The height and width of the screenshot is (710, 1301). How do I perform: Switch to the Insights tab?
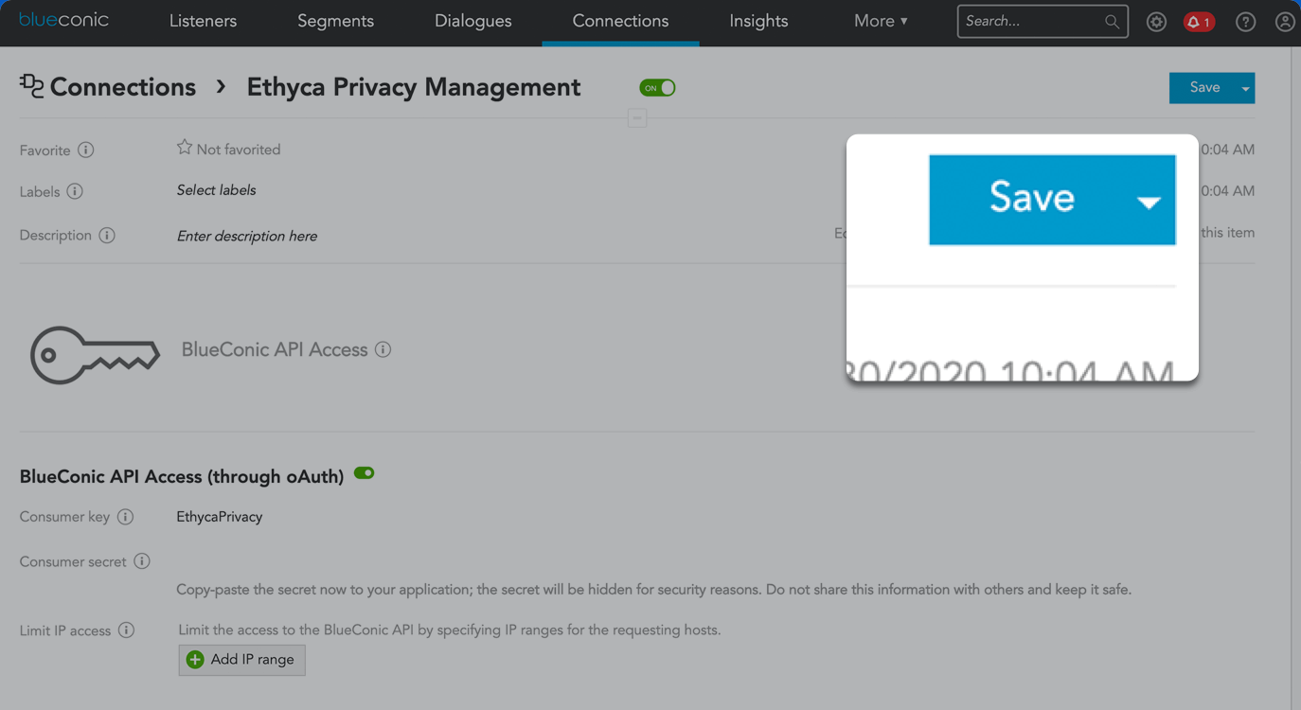(758, 21)
